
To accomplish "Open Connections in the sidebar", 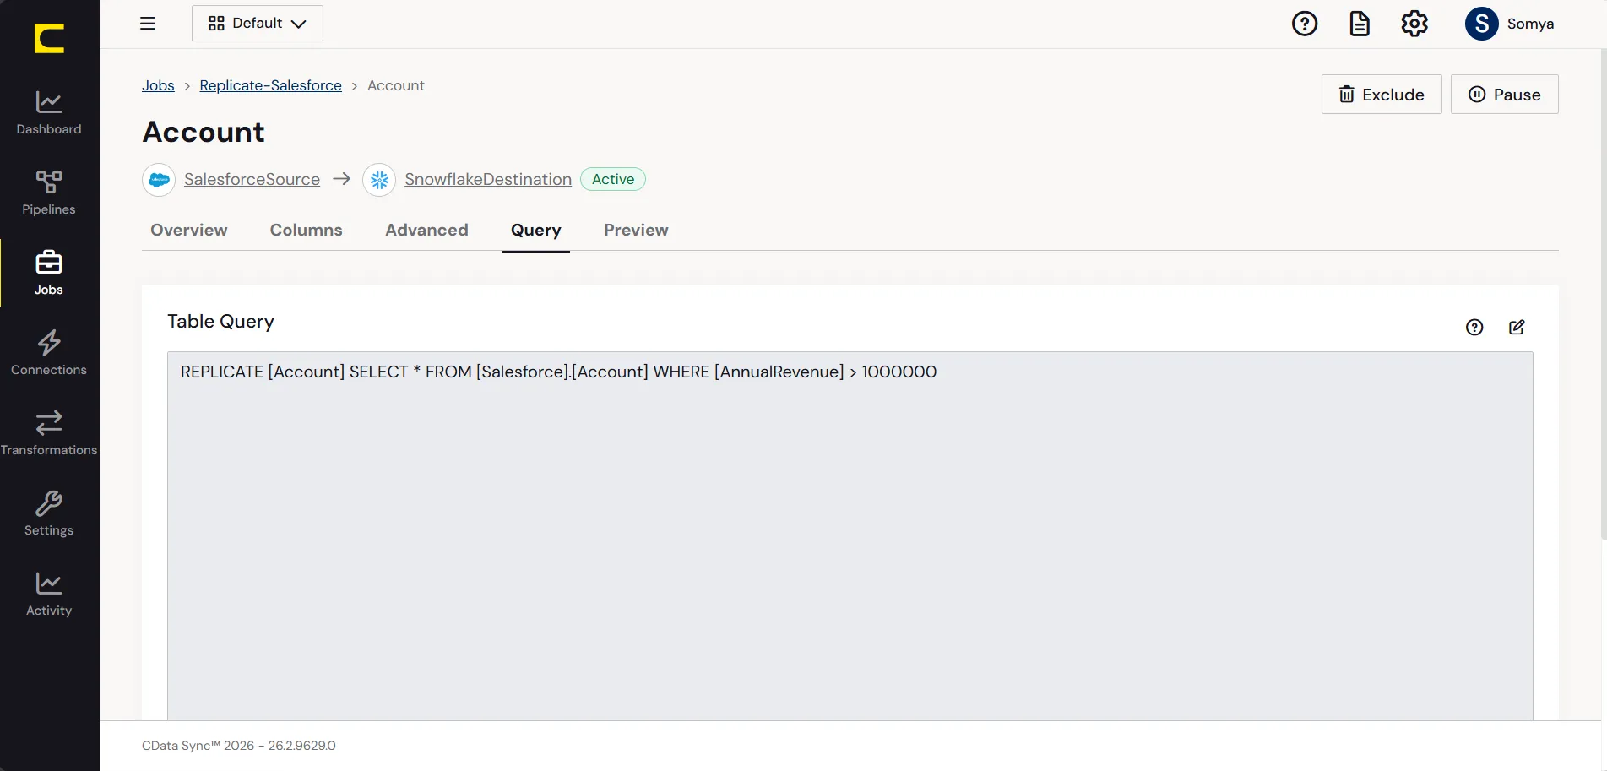I will coord(49,354).
